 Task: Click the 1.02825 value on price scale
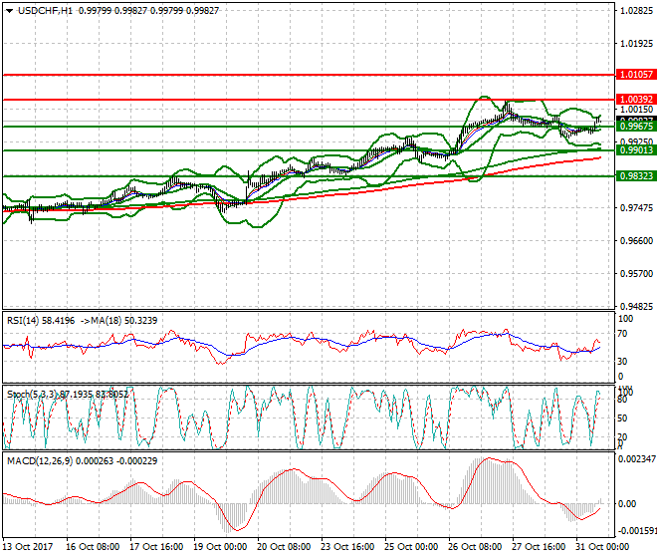pyautogui.click(x=635, y=11)
